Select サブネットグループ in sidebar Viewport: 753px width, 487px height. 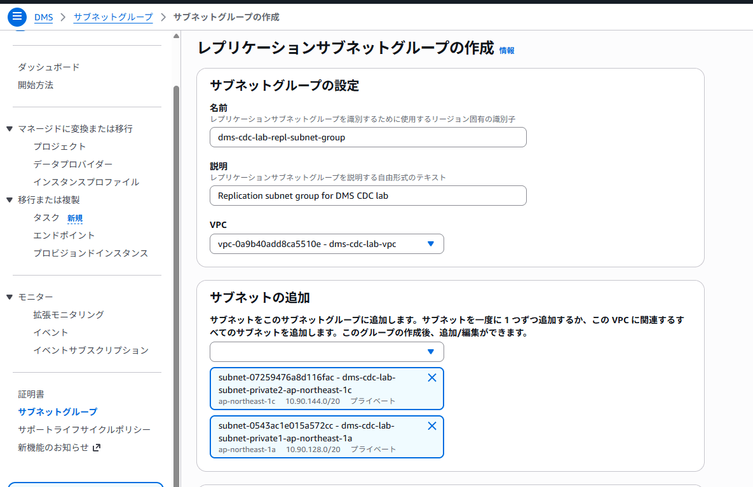tap(58, 411)
